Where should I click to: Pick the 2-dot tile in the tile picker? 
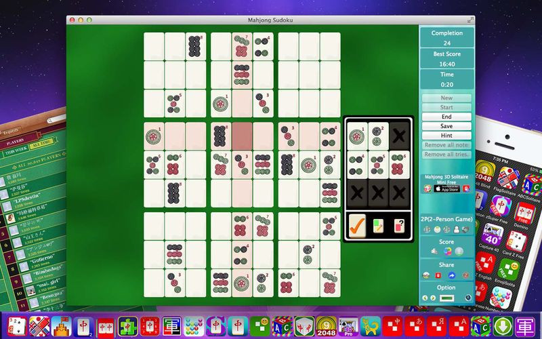point(378,136)
